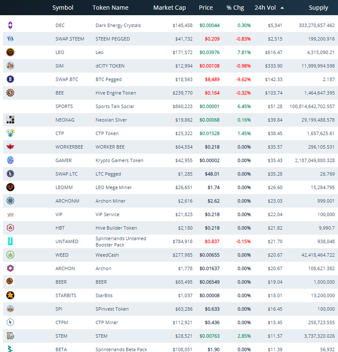This screenshot has height=352, width=338.
Task: Sort table by Symbol column
Action: 63,8
